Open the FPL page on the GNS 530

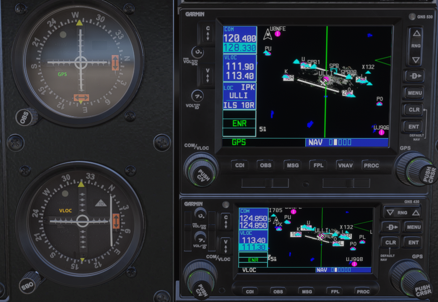[x=319, y=165]
